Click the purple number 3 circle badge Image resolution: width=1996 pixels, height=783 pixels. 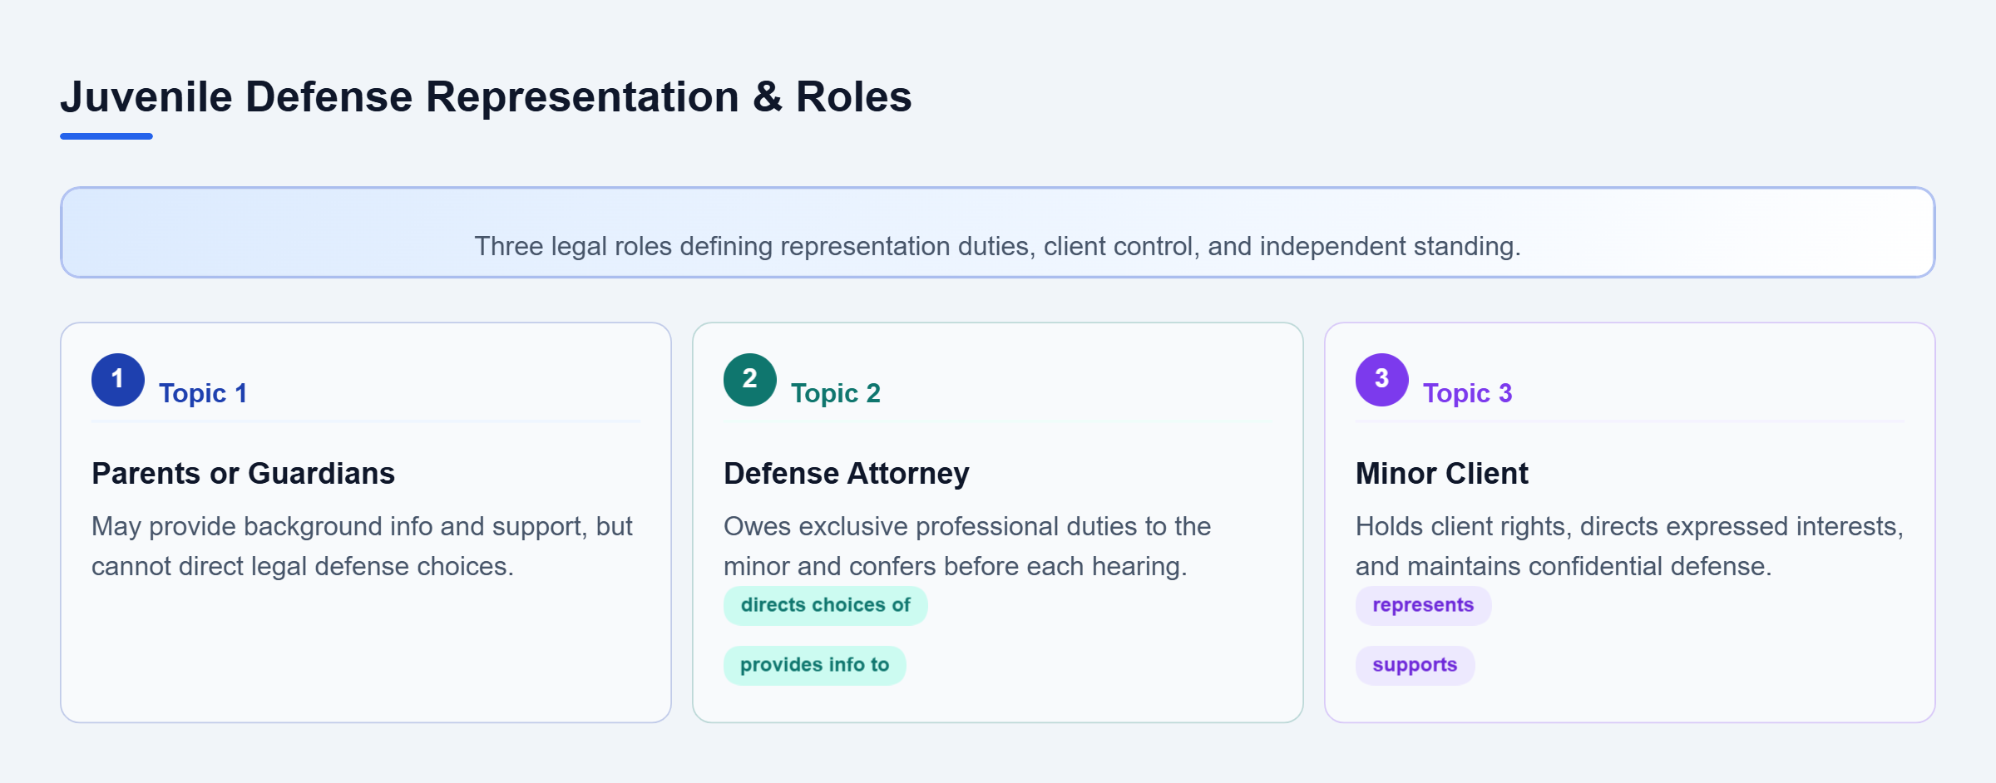[x=1382, y=380]
